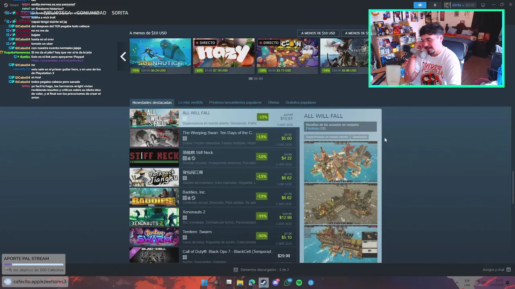Click the sOrita profile avatar picture
Screen dimensions: 515x289
coord(447,5)
